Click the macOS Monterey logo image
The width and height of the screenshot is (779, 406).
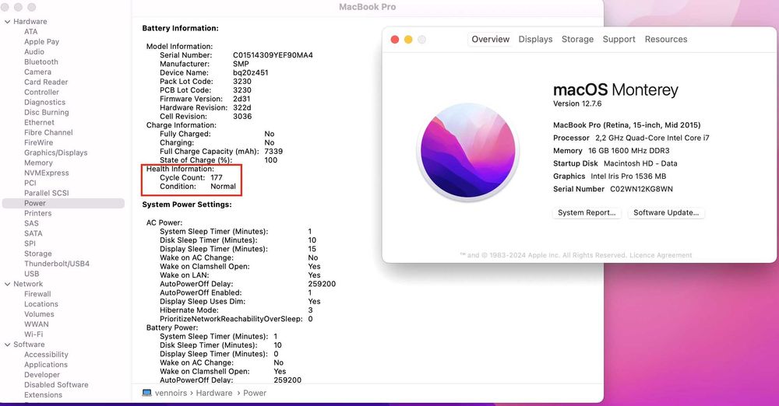(x=467, y=151)
